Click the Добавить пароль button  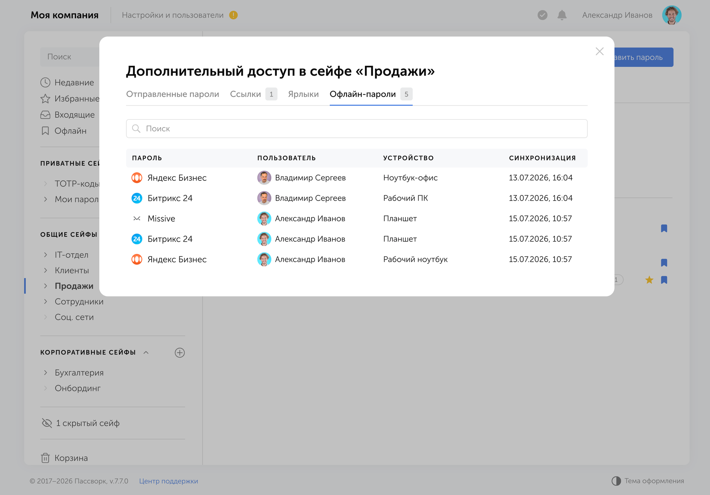(644, 57)
